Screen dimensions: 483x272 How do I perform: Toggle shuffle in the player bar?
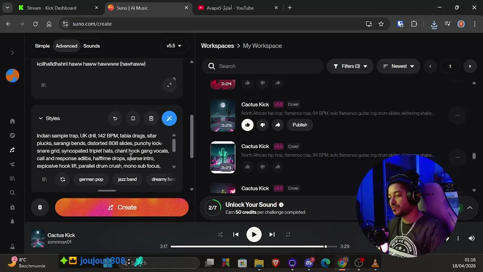pyautogui.click(x=220, y=235)
